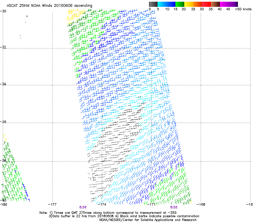Click the orange 25-30 knots legend swatch
Image resolution: width=253 pixels, height=222 pixels.
(x=198, y=4)
